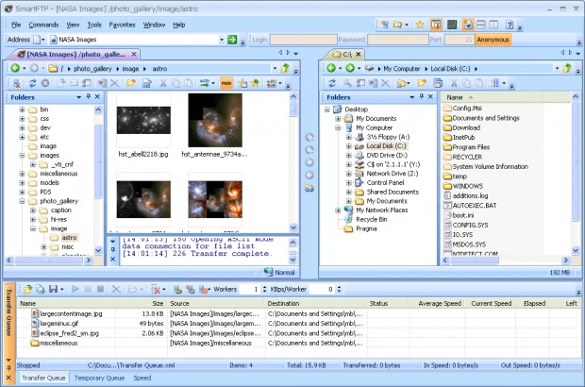This screenshot has width=585, height=387.
Task: Open the Favorites menu
Action: pyautogui.click(x=122, y=24)
